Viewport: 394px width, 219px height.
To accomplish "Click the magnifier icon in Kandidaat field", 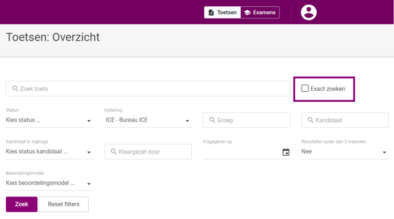I will 310,120.
